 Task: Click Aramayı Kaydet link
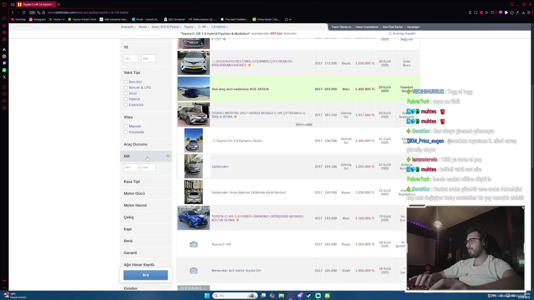(x=402, y=33)
